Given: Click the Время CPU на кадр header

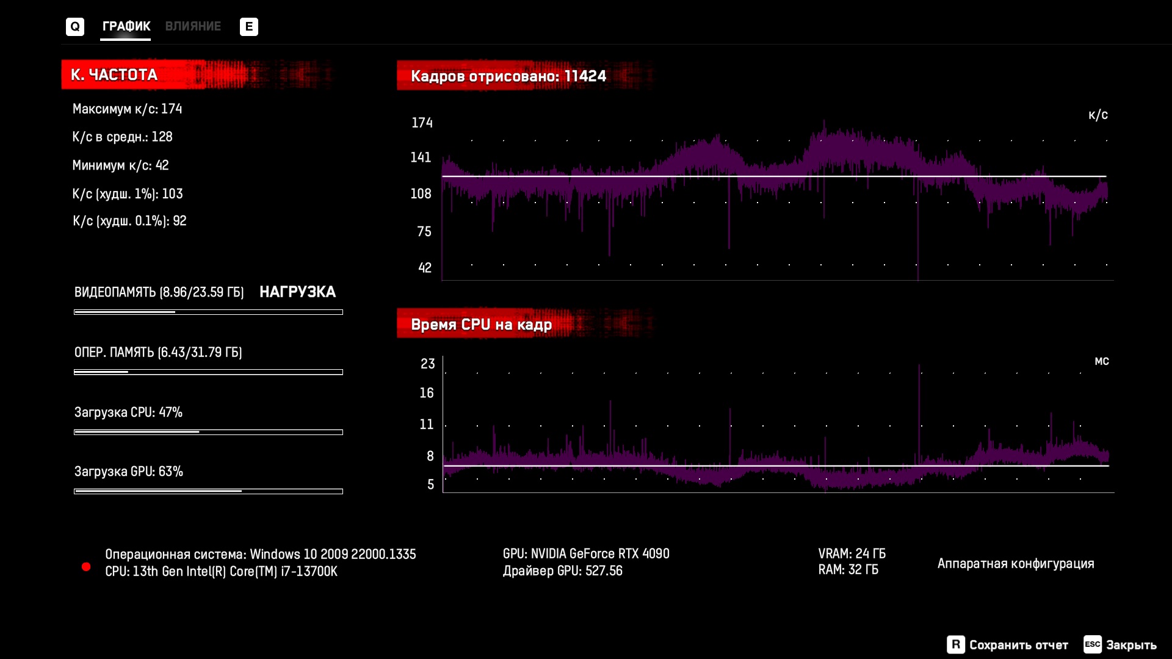Looking at the screenshot, I should 481,324.
